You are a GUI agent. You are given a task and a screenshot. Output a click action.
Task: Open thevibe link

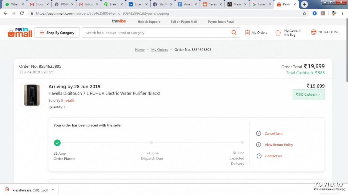point(119,21)
